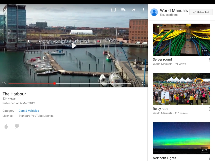Viewport: 215px width, 161px height.
Task: Click the red progress bar scrubber
Action: click(55, 83)
